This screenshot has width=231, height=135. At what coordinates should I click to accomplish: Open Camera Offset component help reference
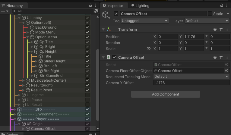point(215,57)
